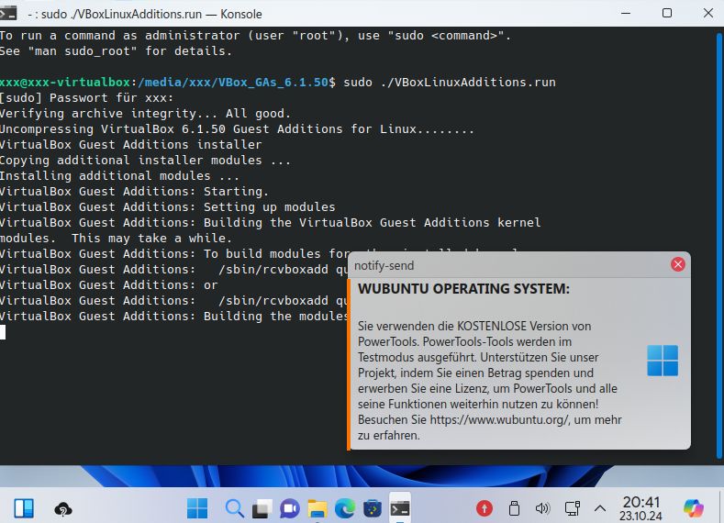
Task: Click the terminal cursor block
Action: click(3, 332)
